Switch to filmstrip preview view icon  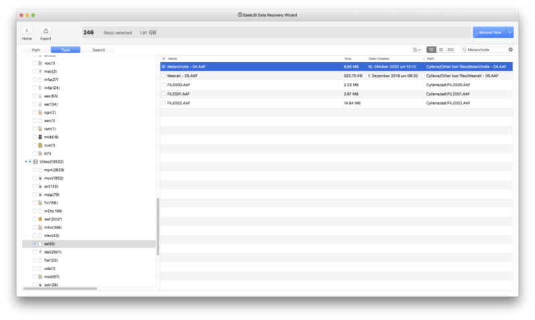451,49
